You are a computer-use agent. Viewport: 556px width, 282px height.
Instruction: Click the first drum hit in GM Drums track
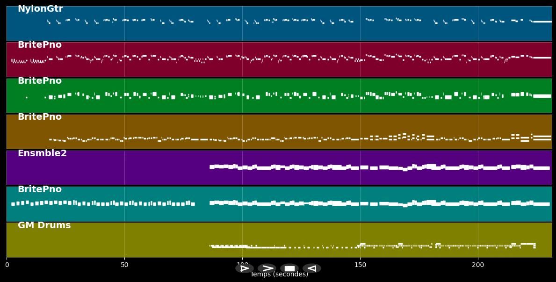(x=210, y=246)
